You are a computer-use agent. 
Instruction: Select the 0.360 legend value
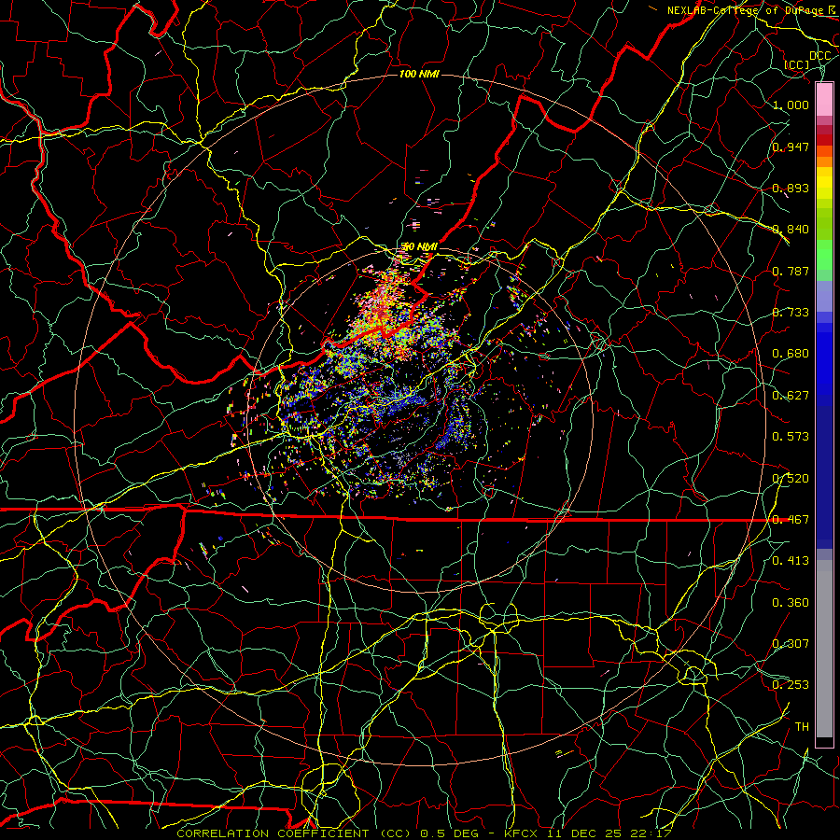(x=791, y=603)
